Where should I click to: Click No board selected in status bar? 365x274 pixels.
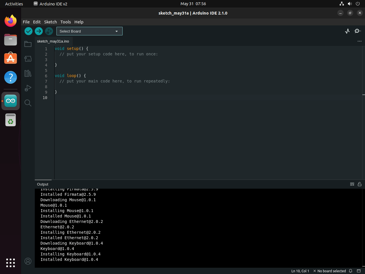(332, 271)
